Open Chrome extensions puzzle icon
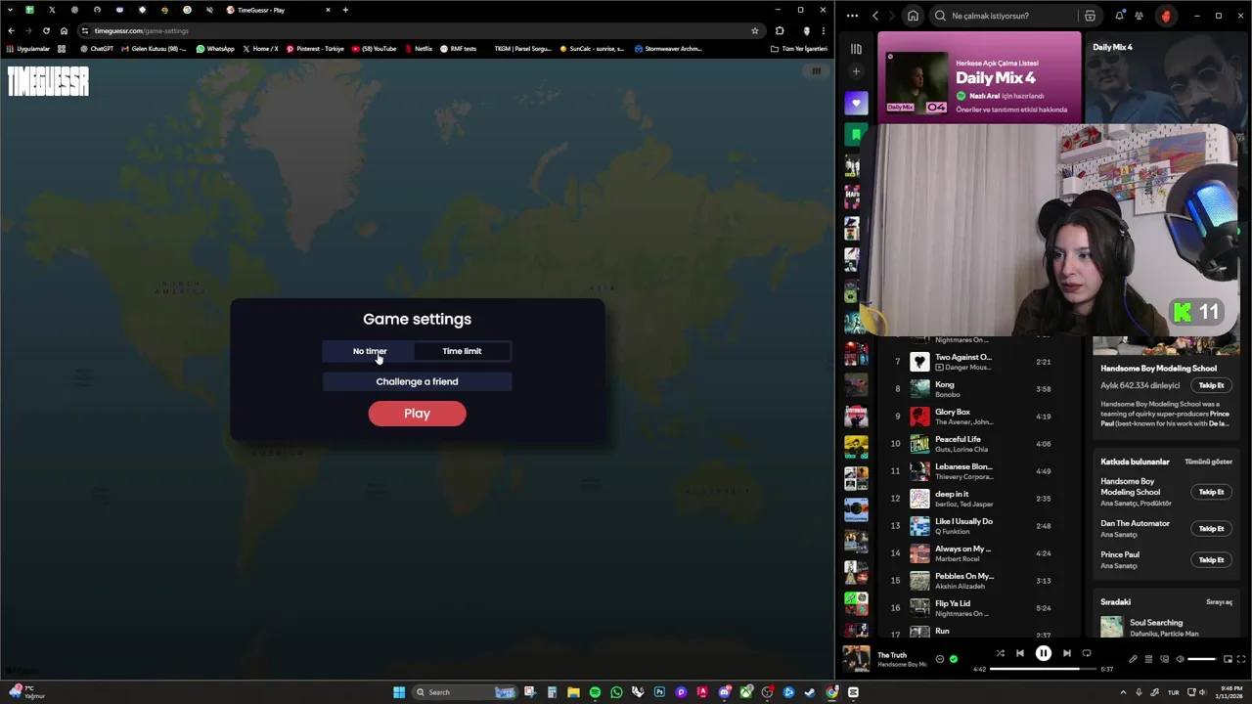This screenshot has height=704, width=1252. click(x=780, y=30)
